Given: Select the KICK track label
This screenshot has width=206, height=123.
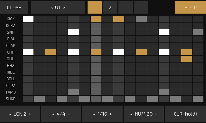Looking at the screenshot, I should point(11,19).
